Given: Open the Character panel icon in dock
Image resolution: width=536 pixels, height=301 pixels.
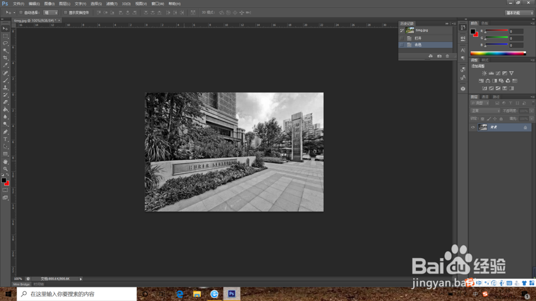Looking at the screenshot, I should (463, 50).
